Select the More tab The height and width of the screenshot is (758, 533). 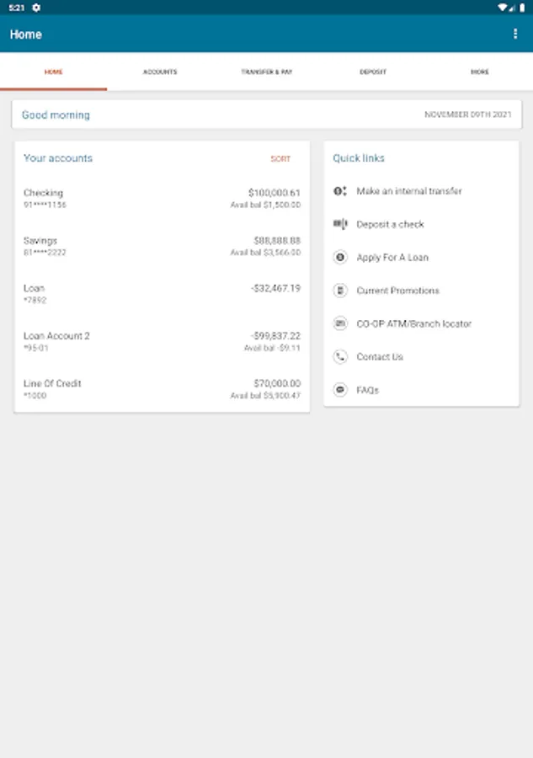pos(479,72)
